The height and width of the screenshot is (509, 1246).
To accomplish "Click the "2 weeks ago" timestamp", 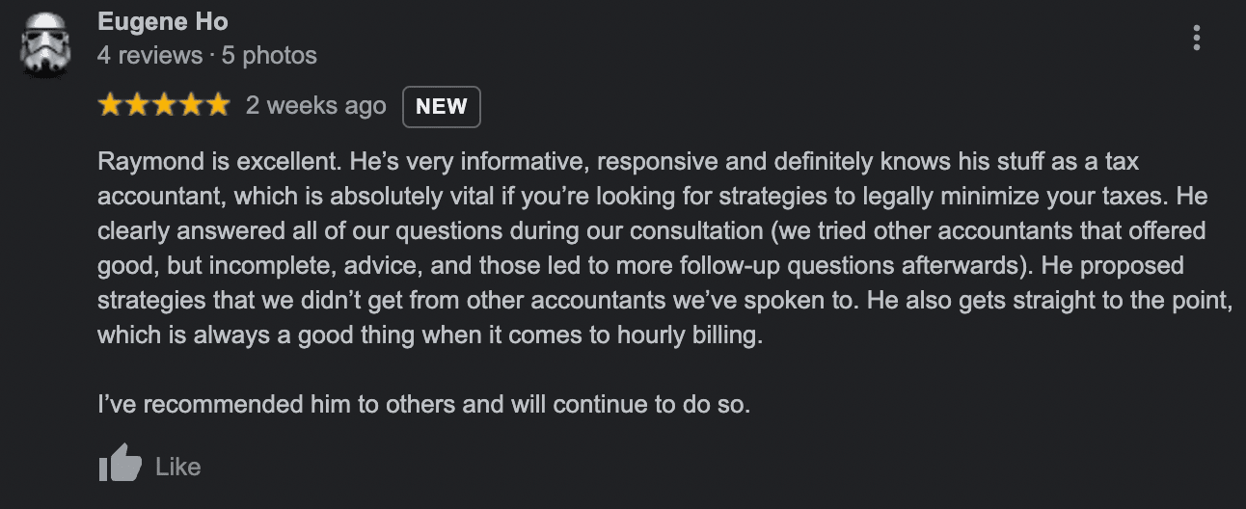I will (315, 106).
